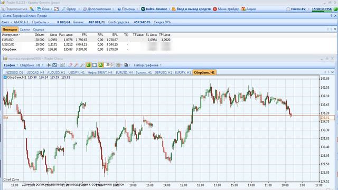Switch to EURJPY, H1 chart tab
Screen dimensions: 338x190
183,73
